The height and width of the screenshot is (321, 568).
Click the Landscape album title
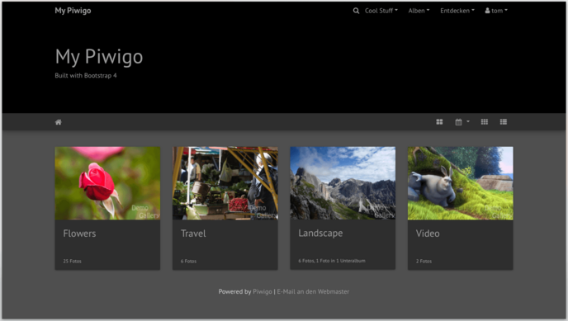click(320, 234)
